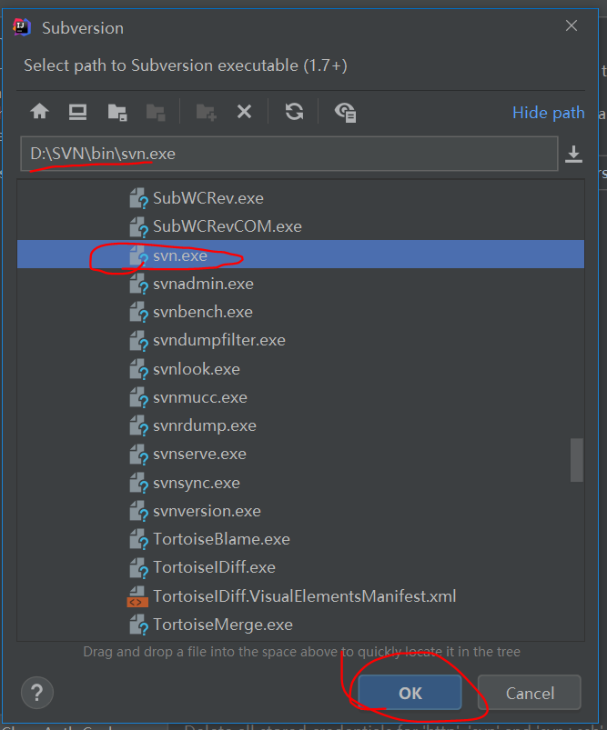This screenshot has height=730, width=607.
Task: Click the grayed Module directory icon
Action: (x=156, y=112)
